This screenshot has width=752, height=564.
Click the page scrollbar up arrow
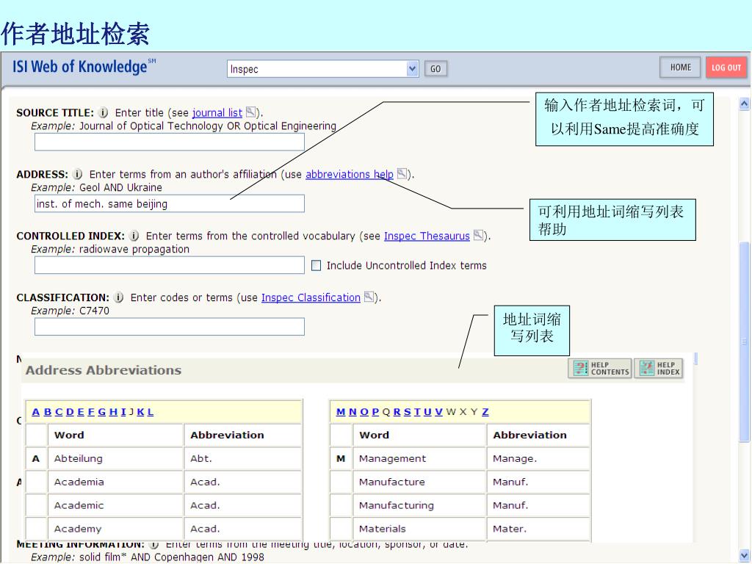(x=745, y=104)
